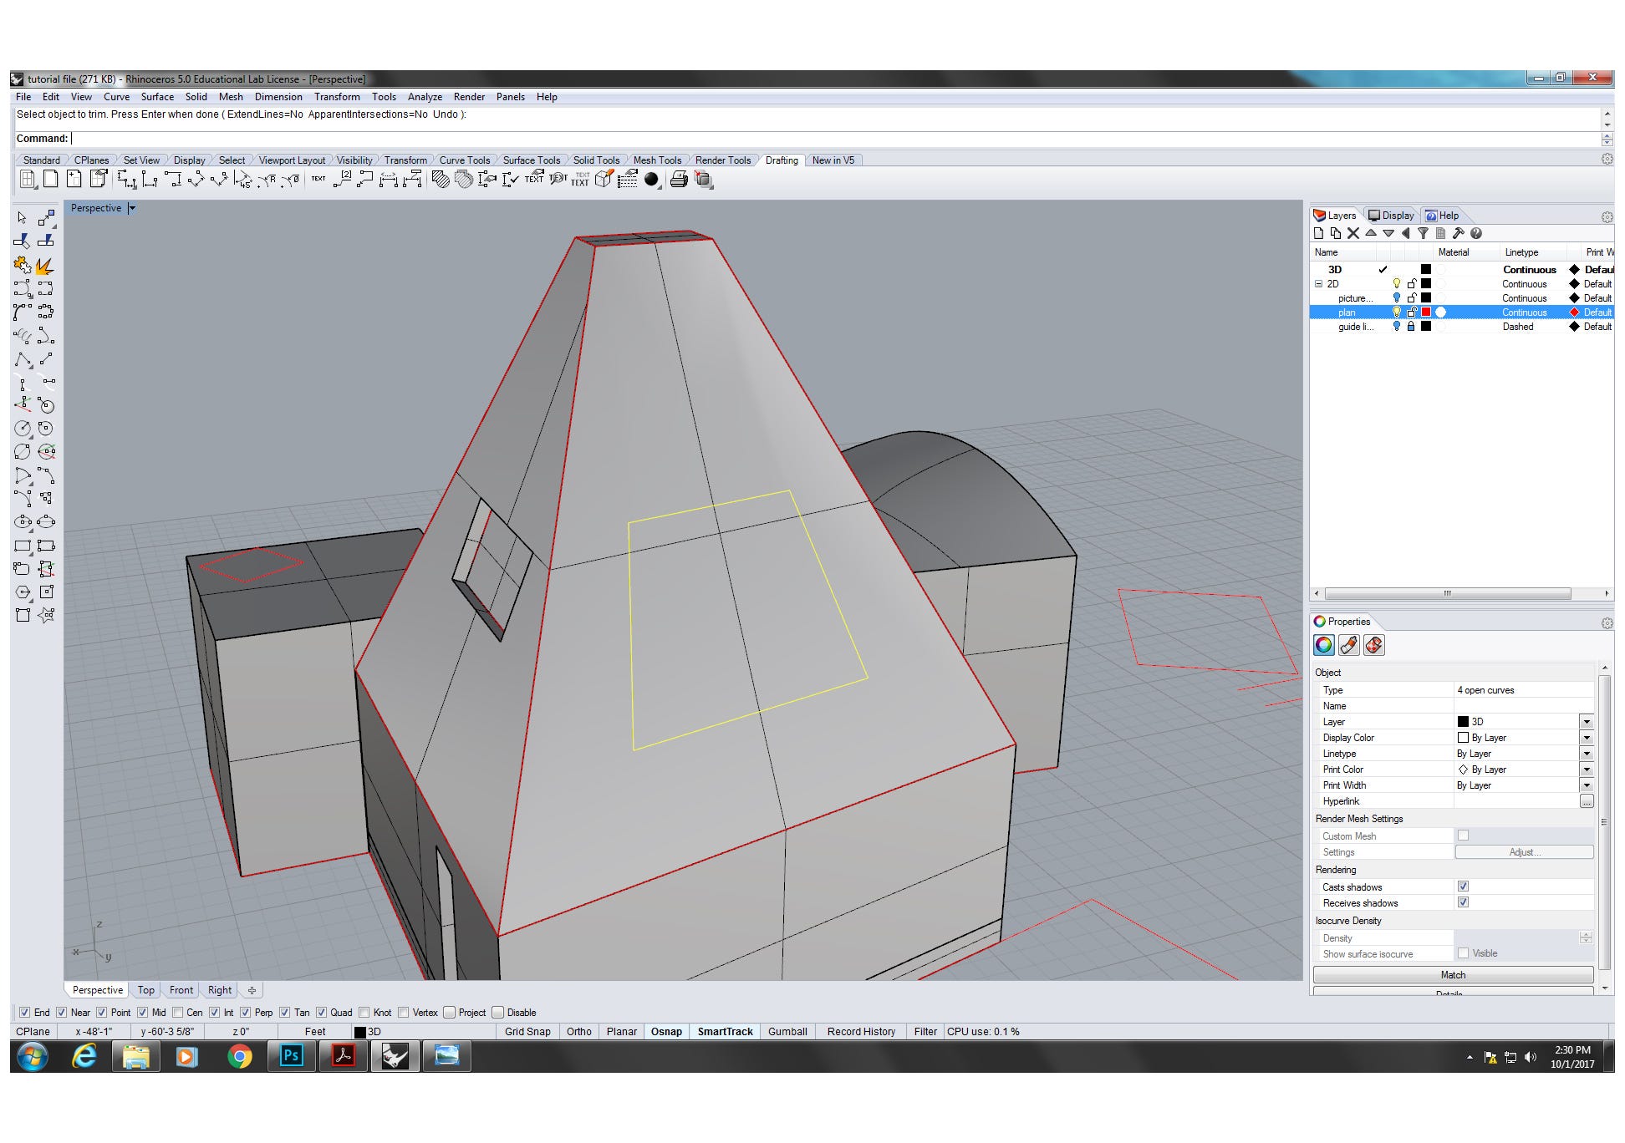The height and width of the screenshot is (1143, 1625).
Task: Open the Perspective viewport title dropdown arrow
Action: tap(132, 208)
